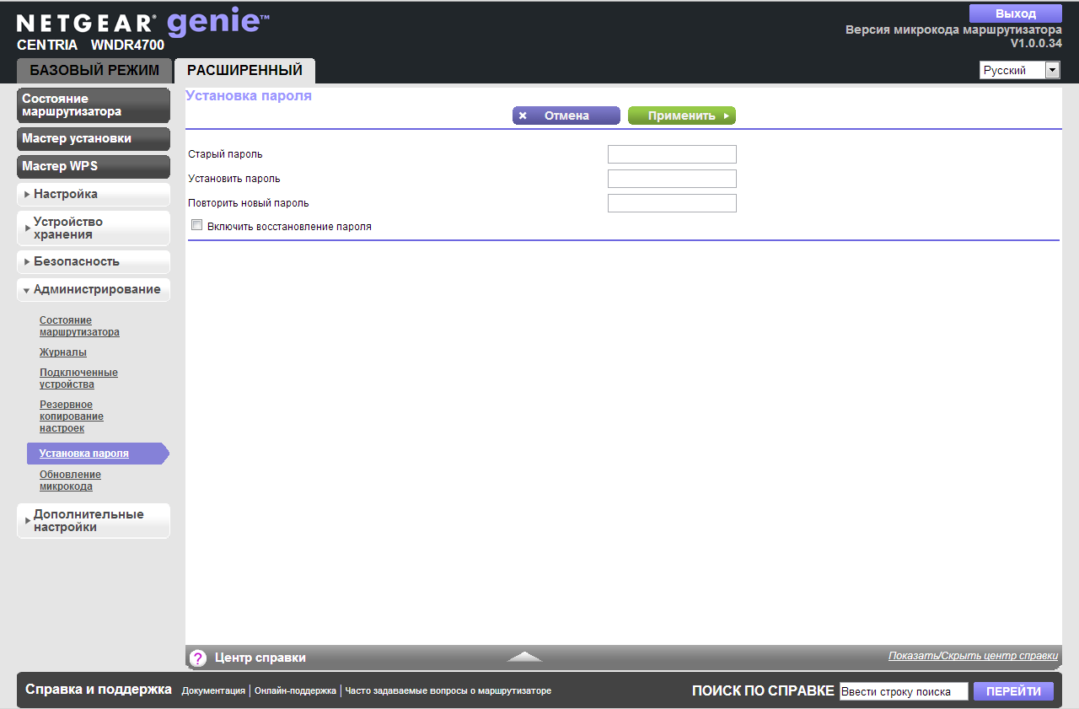Click into the Старый пароль field

[x=672, y=154]
